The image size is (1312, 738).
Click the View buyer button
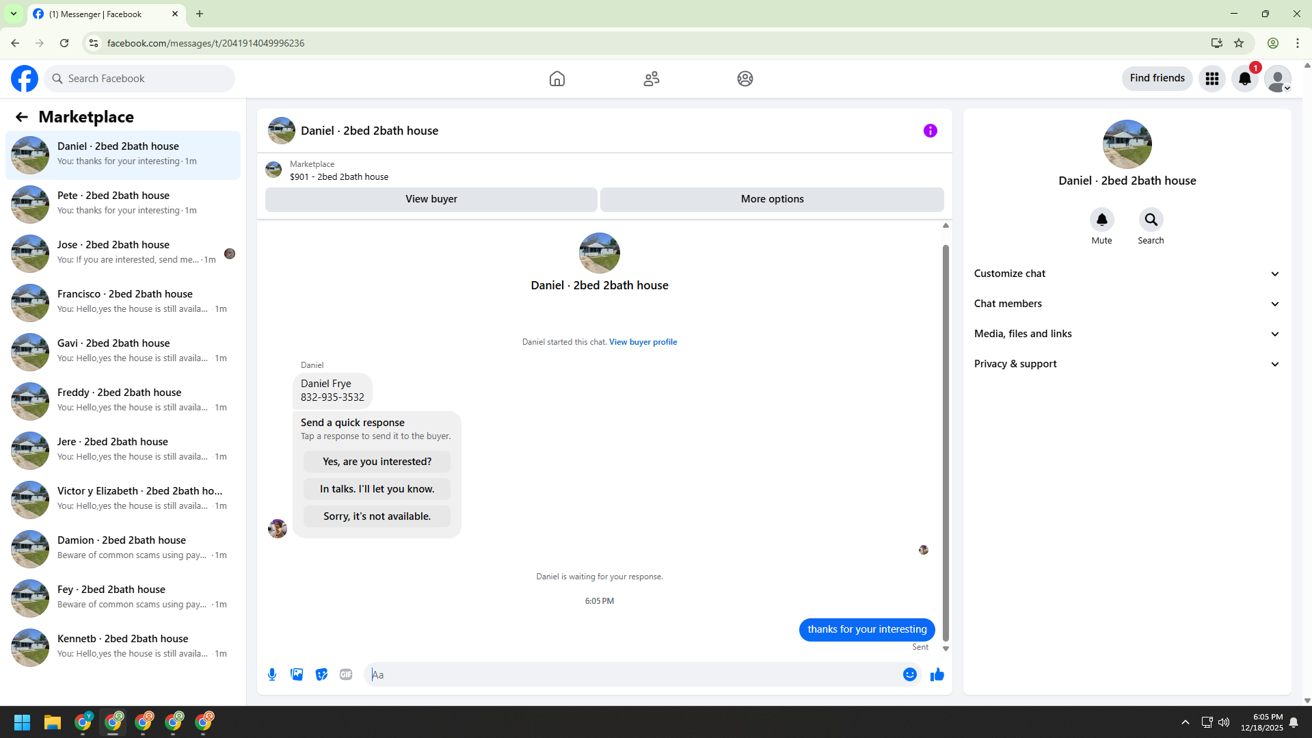click(431, 199)
